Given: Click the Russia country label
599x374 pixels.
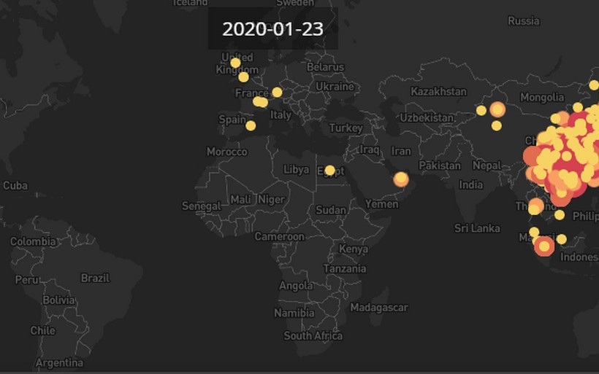Looking at the screenshot, I should click(523, 21).
